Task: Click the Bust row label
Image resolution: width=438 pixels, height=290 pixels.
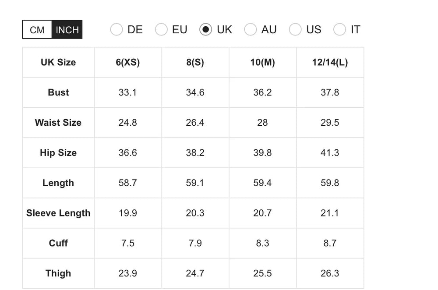Action: point(58,92)
